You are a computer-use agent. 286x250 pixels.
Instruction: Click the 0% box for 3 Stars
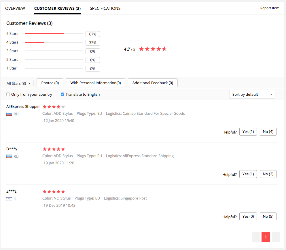pyautogui.click(x=93, y=51)
